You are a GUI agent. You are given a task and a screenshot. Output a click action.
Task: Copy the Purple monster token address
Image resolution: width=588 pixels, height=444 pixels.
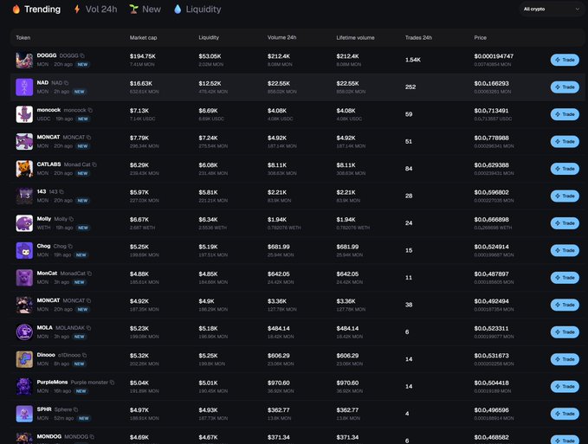tap(112, 383)
